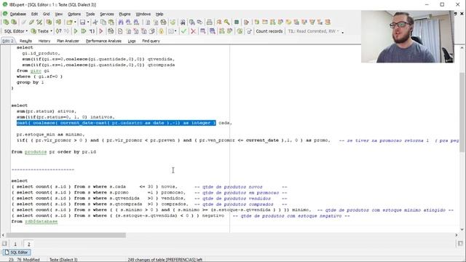The height and width of the screenshot is (262, 466).
Task: Expand the Open file dropdown arrow
Action: pos(75,23)
